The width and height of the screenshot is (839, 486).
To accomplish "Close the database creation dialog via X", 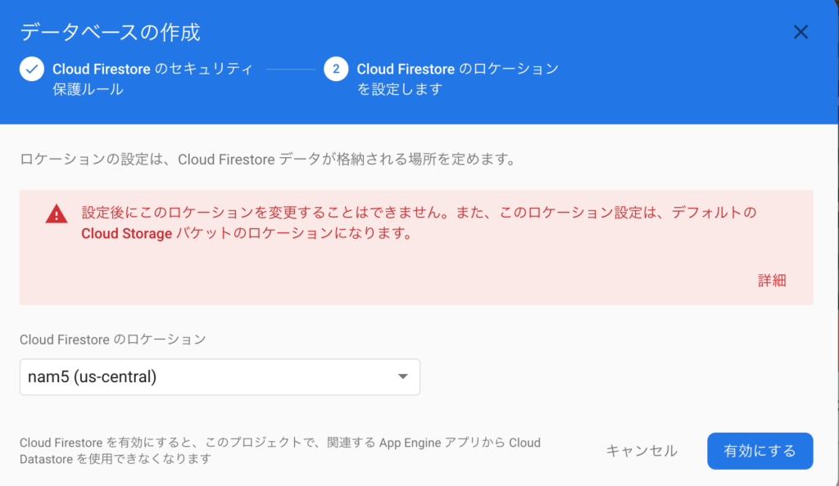I will 800,32.
